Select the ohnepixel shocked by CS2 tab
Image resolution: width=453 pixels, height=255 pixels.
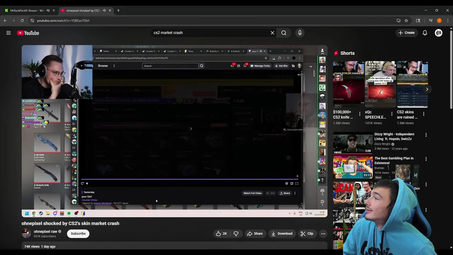point(83,11)
